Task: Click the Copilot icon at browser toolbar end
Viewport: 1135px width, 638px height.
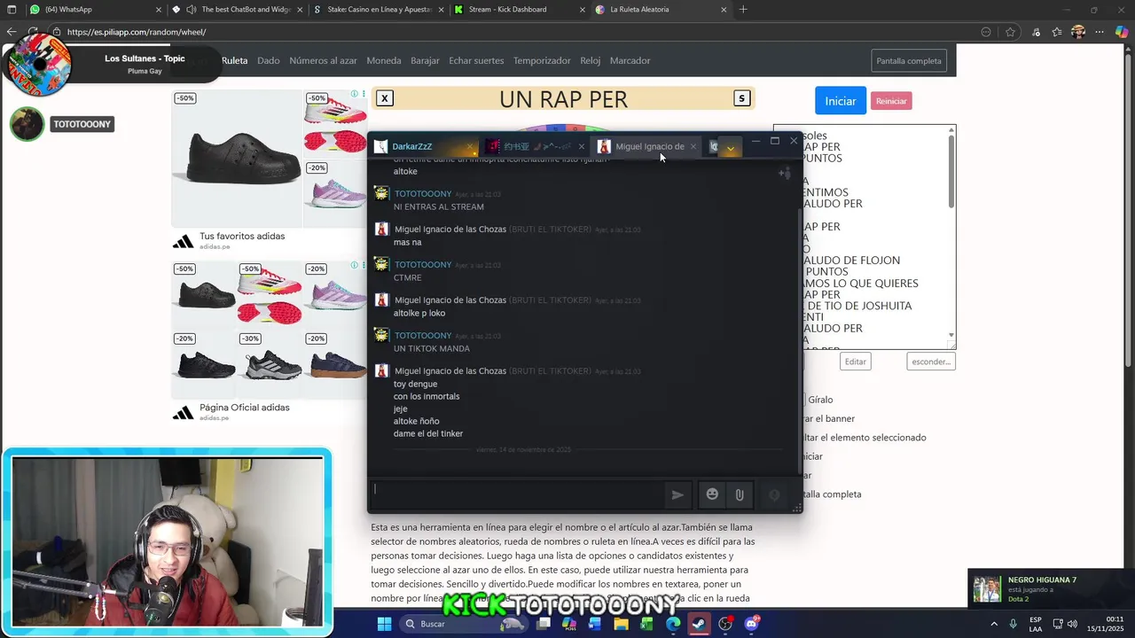Action: tap(1122, 32)
